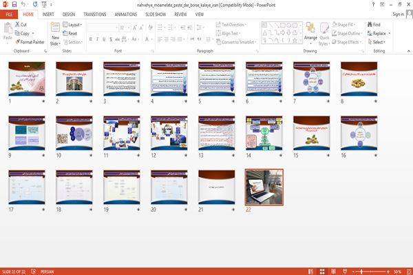Image resolution: width=413 pixels, height=275 pixels.
Task: Expand the Layout dropdown
Action: (x=72, y=25)
